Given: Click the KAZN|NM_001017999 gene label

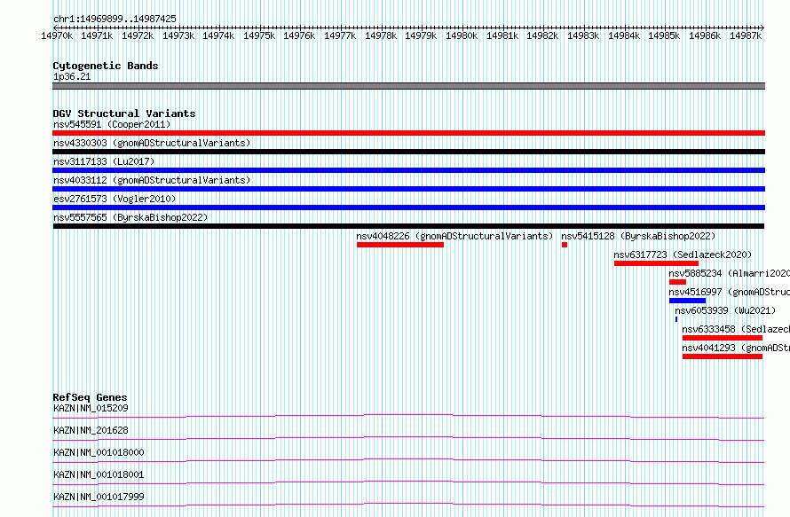Looking at the screenshot, I should pos(99,497).
